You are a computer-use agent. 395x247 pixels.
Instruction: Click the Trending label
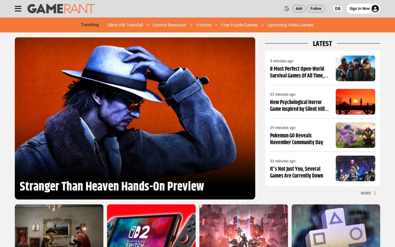pyautogui.click(x=90, y=25)
